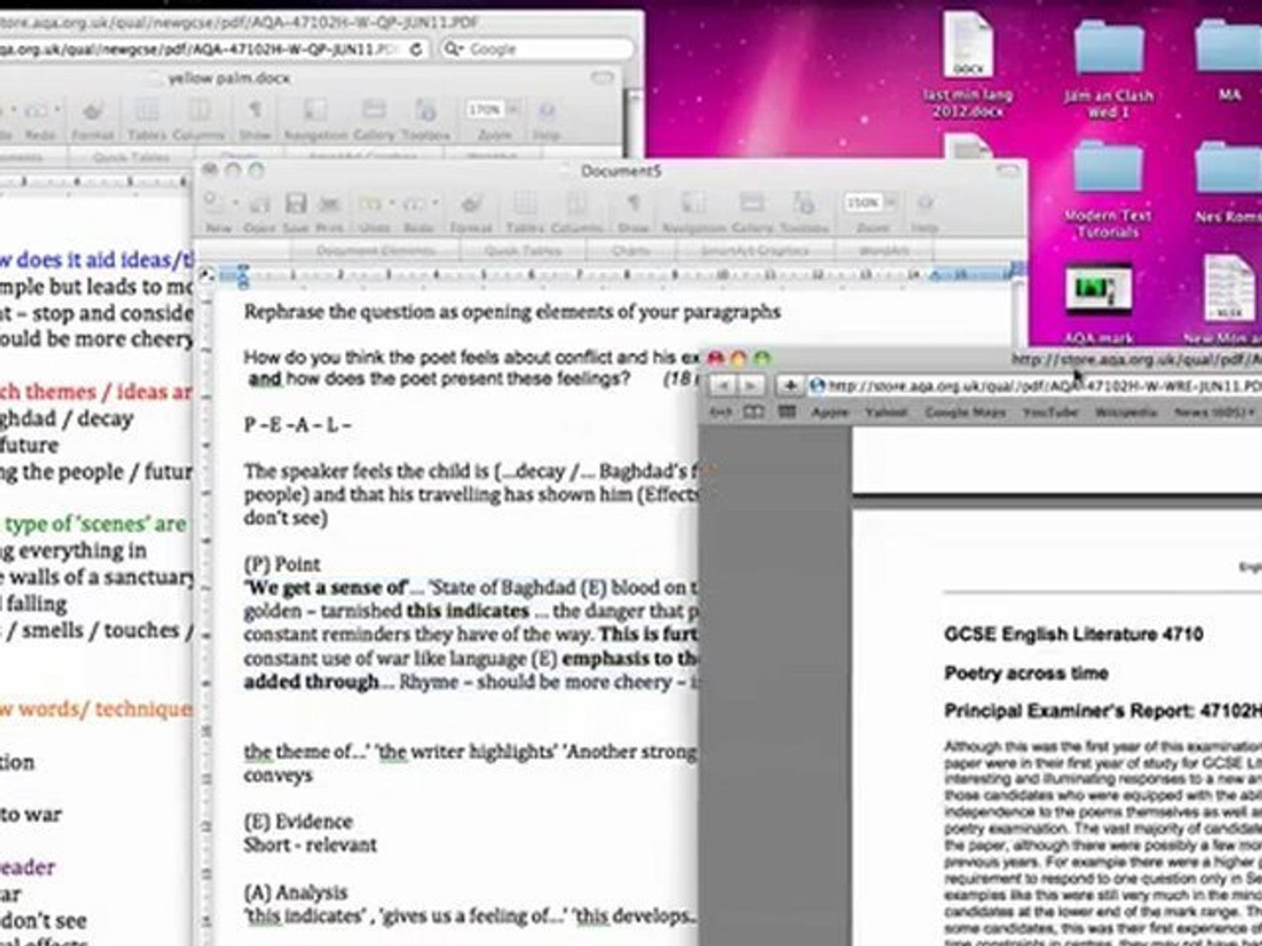This screenshot has height=946, width=1262.
Task: Switch to Quick Tables tab in yellow palm.docx
Action: pyautogui.click(x=131, y=158)
